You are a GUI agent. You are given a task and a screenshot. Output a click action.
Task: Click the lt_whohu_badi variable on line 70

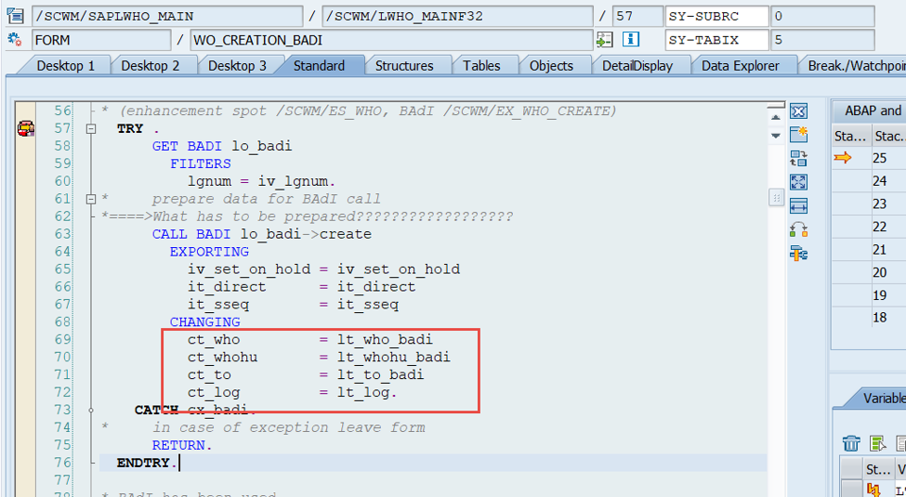(x=393, y=357)
